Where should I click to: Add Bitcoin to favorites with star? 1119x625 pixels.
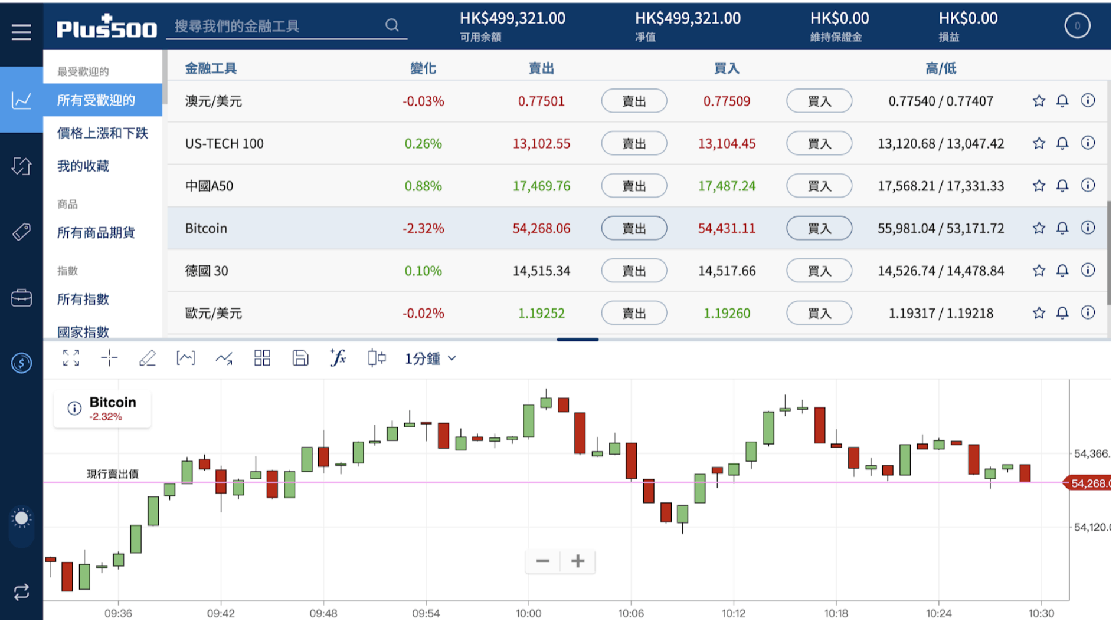click(1039, 228)
